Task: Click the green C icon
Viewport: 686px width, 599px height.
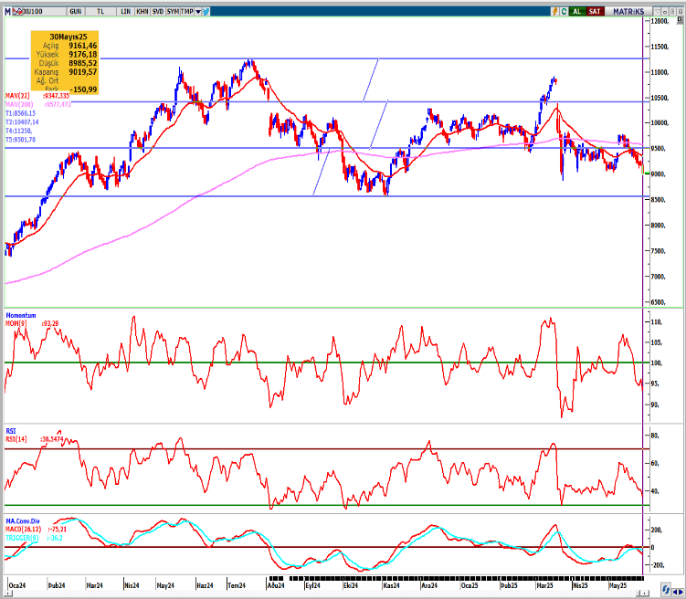Action: (564, 11)
